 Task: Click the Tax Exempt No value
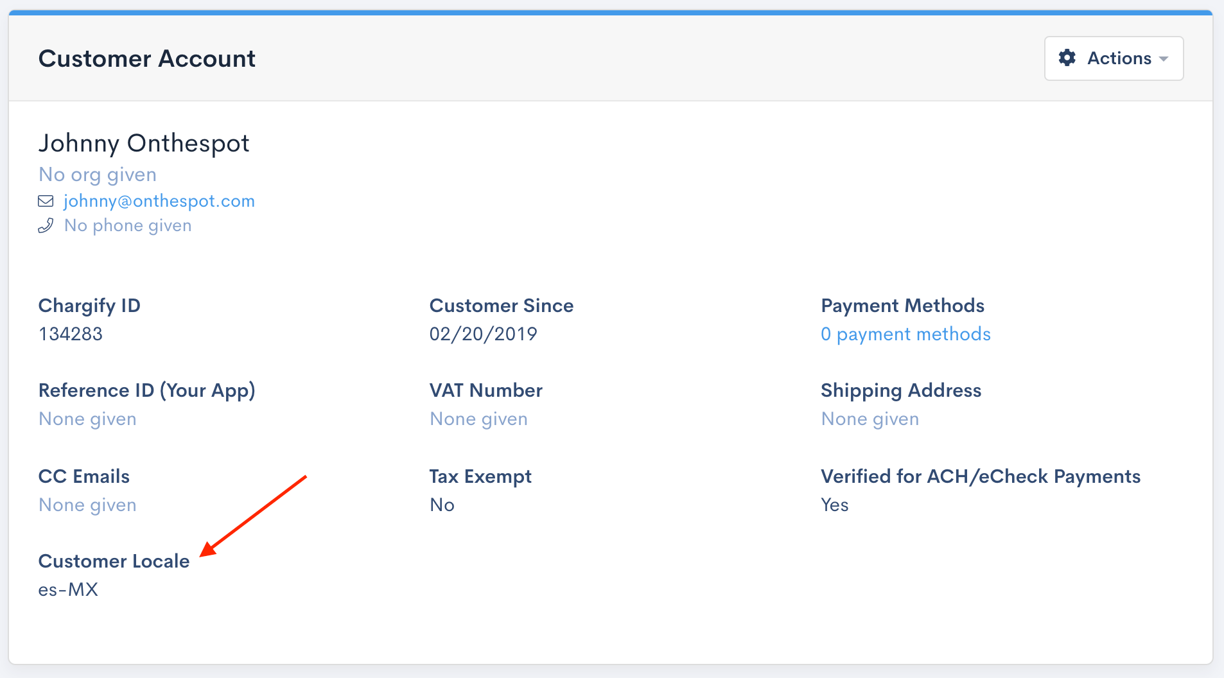click(442, 504)
